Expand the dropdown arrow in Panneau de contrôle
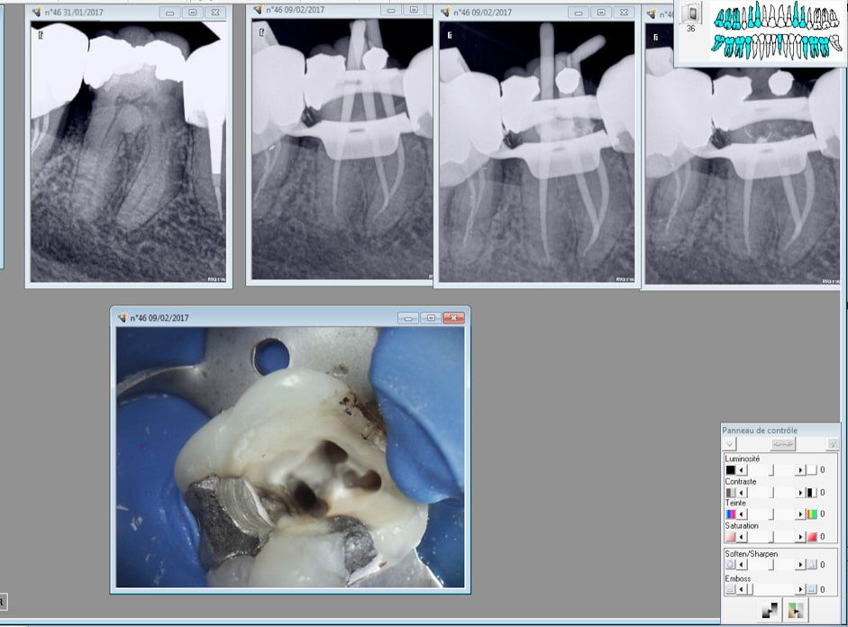 (x=730, y=444)
